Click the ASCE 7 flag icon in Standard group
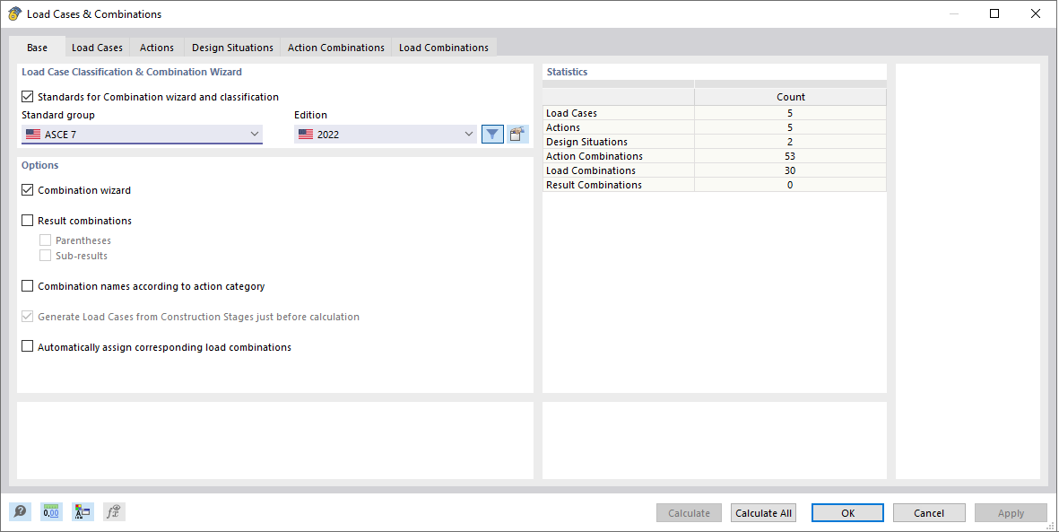Viewport: 1059px width, 532px height. tap(33, 133)
